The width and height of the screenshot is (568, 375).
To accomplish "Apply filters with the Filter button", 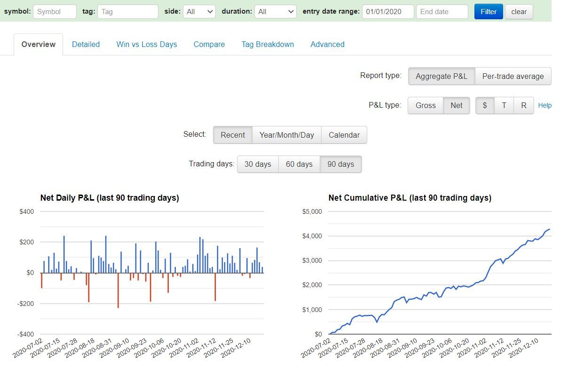I will coord(489,12).
